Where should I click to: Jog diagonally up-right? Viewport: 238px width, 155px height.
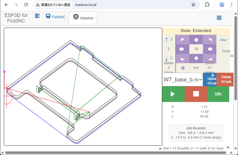(210, 40)
